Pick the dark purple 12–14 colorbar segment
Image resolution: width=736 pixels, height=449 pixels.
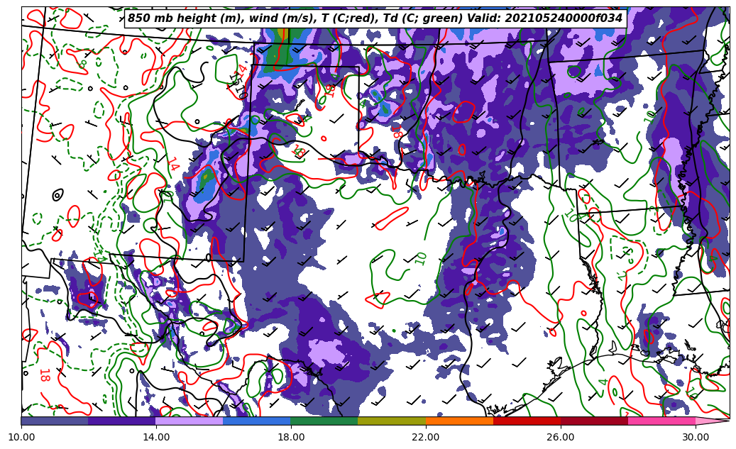click(122, 421)
